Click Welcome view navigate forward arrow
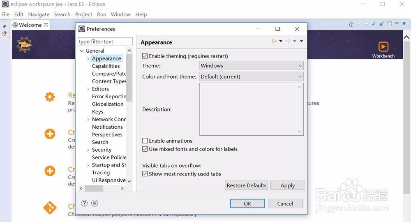 coord(366,24)
